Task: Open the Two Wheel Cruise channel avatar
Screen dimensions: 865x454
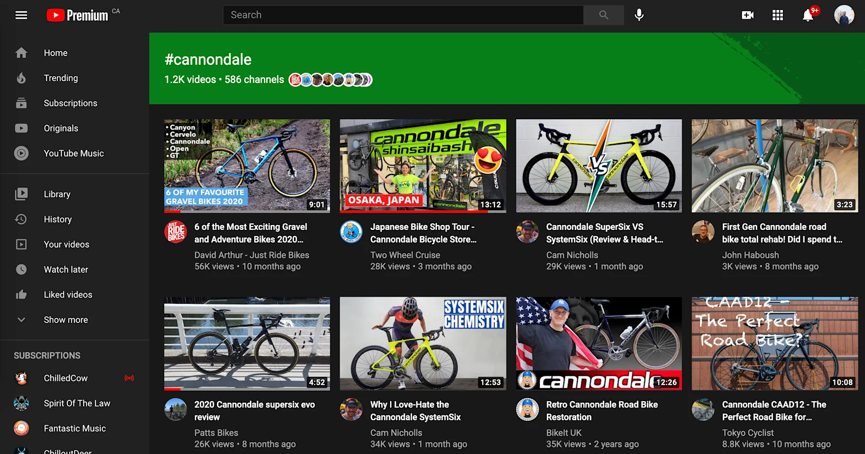Action: pyautogui.click(x=351, y=232)
